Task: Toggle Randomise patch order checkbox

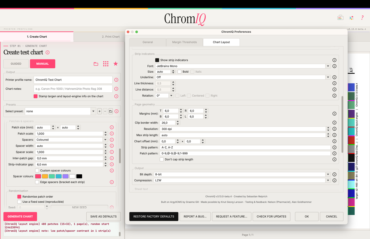Action: coord(19,196)
